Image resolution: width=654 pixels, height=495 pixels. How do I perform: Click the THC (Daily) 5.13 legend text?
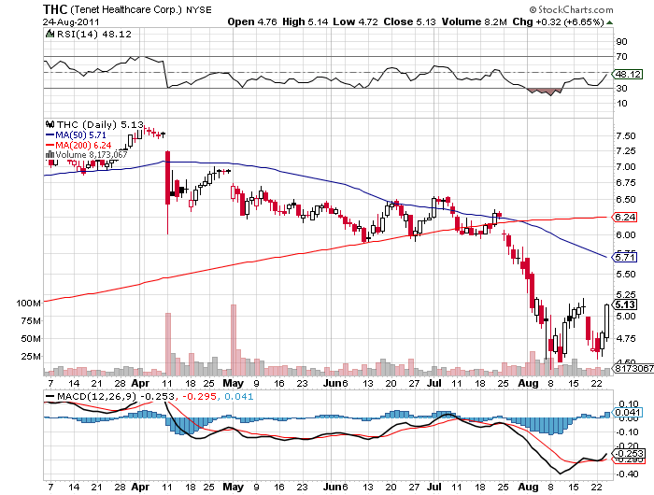click(x=100, y=124)
